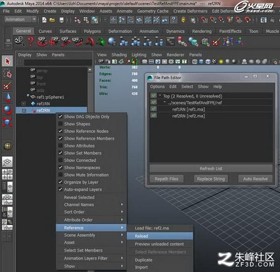Turn on textured checker display icon

[x=214, y=62]
